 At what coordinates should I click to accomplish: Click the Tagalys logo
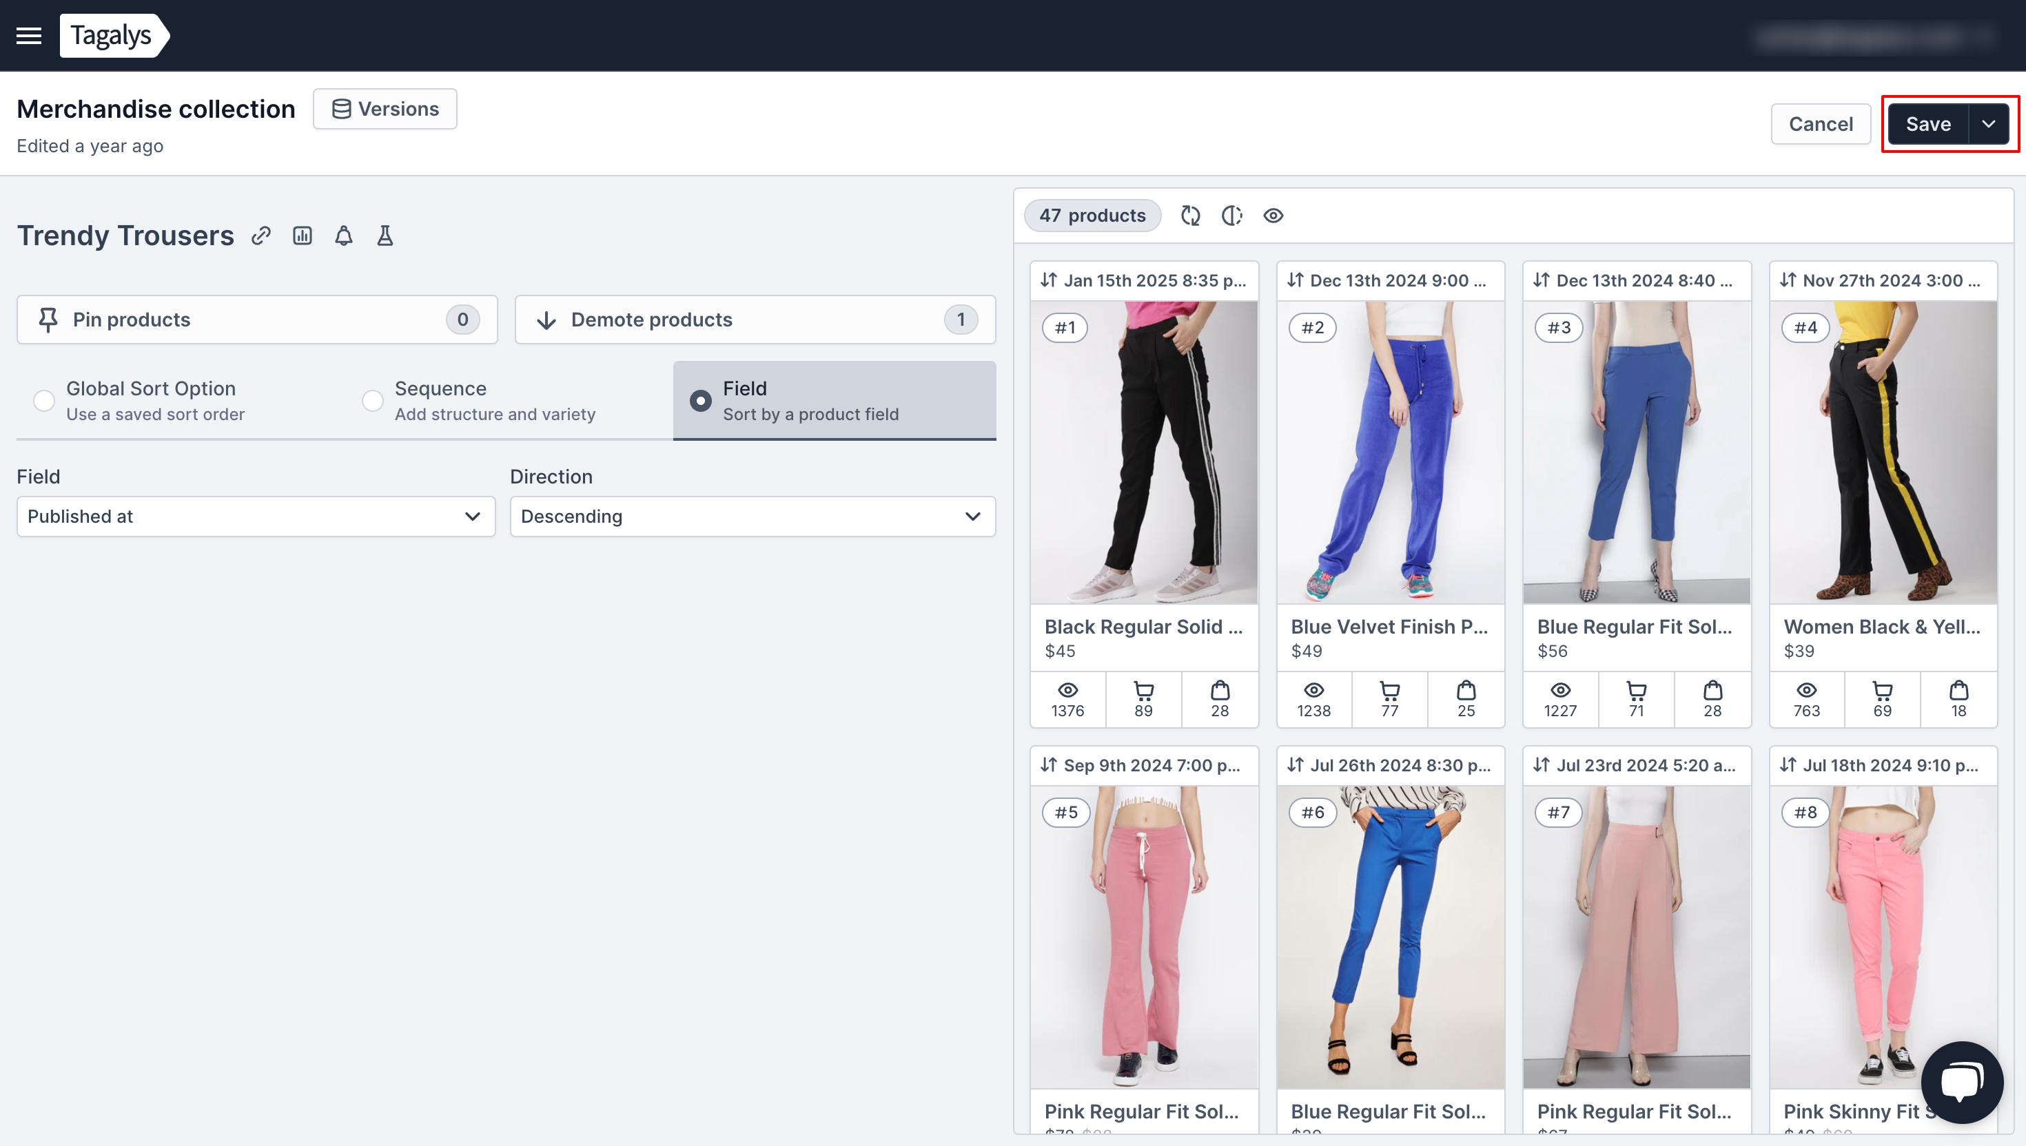click(114, 35)
